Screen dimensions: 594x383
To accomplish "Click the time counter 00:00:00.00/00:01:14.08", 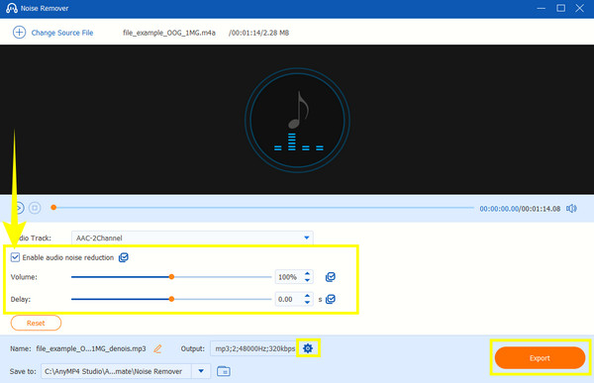I will click(520, 209).
